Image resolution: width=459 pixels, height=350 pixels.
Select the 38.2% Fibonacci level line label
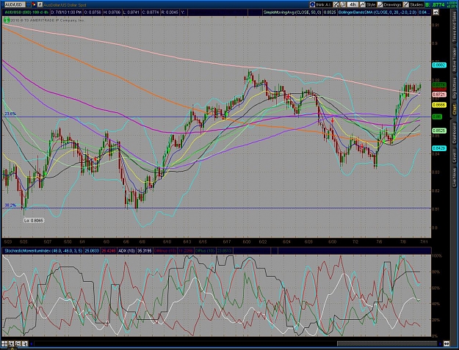click(10, 205)
